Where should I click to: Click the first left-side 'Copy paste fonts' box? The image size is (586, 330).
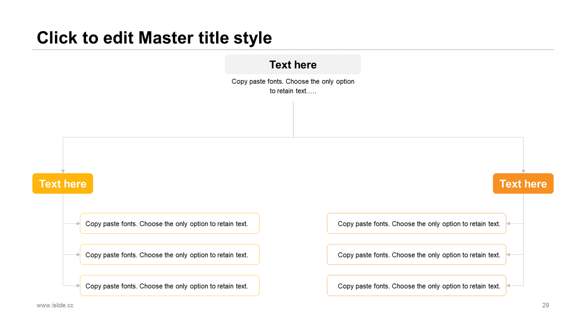coord(170,223)
